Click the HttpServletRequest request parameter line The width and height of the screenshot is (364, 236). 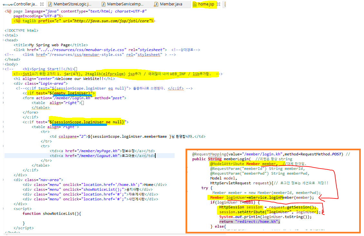242,183
